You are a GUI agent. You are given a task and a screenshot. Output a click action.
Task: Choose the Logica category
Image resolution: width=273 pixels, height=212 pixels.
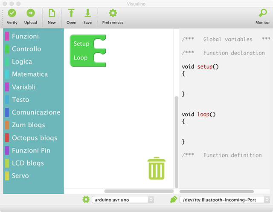coord(22,62)
